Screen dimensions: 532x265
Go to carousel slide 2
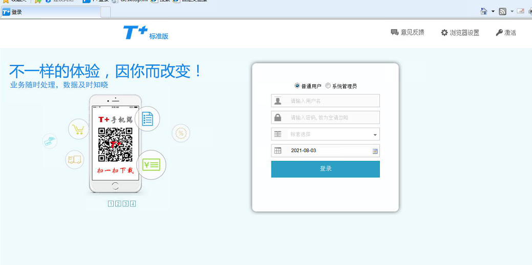click(x=118, y=204)
